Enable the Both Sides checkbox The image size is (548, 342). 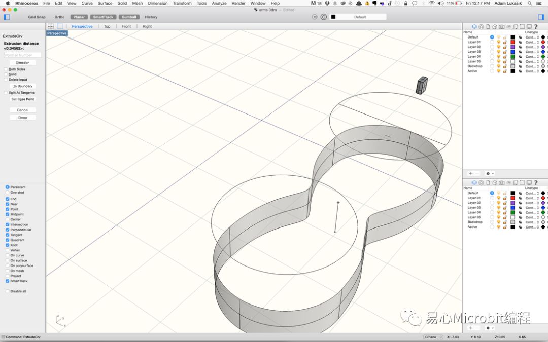pyautogui.click(x=7, y=69)
